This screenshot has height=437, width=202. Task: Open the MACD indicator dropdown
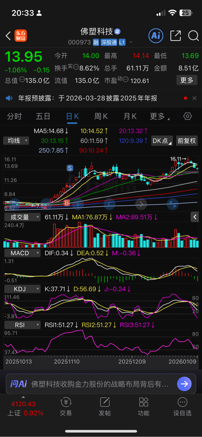[x=22, y=253]
